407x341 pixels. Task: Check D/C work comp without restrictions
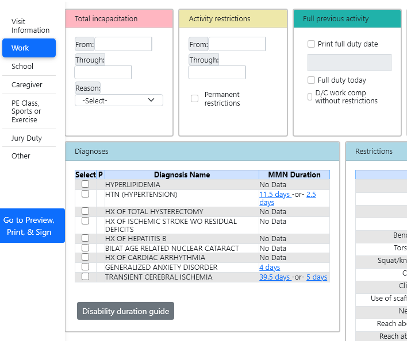coord(310,97)
